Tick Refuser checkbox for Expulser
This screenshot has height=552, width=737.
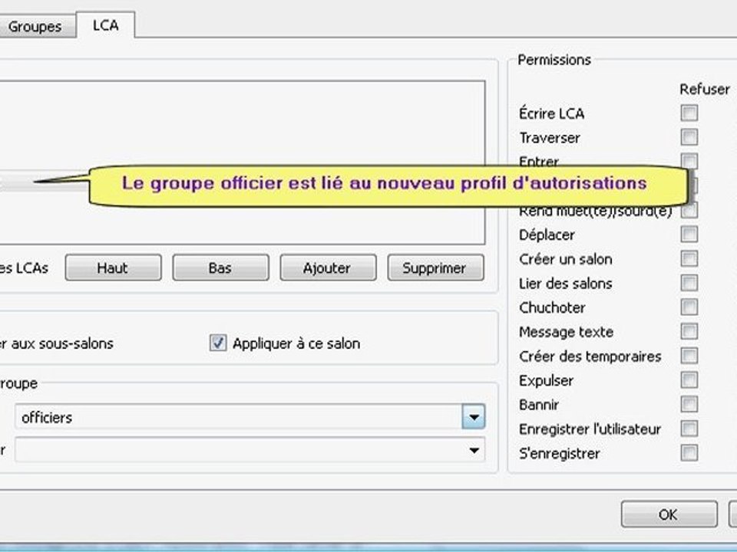click(x=689, y=379)
